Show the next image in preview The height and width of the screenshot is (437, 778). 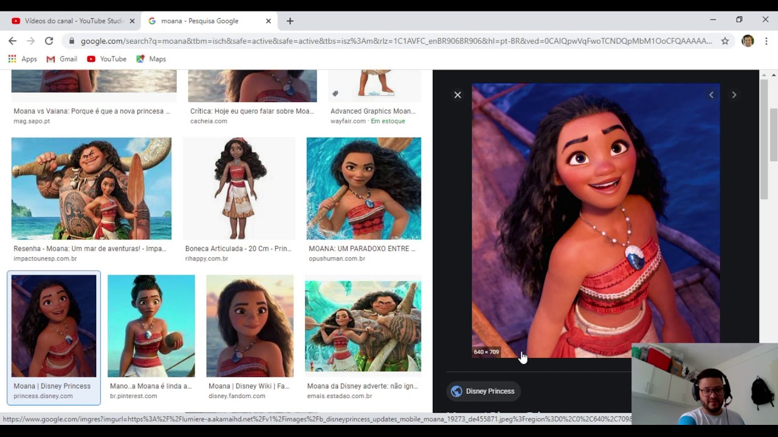[734, 95]
